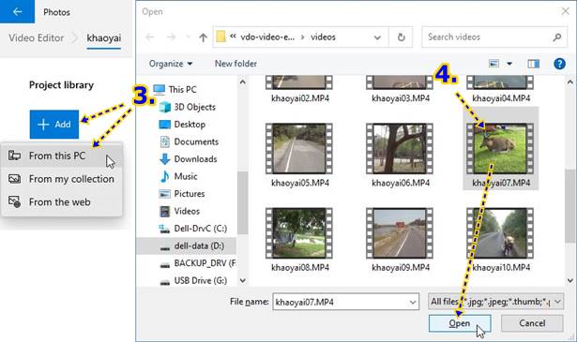Click the navigation pane scroll-up arrow

[x=242, y=82]
